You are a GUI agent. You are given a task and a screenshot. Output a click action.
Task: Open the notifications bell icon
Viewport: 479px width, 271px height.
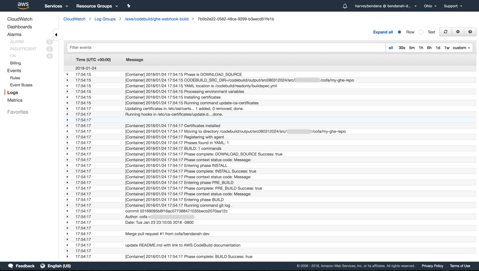click(345, 6)
